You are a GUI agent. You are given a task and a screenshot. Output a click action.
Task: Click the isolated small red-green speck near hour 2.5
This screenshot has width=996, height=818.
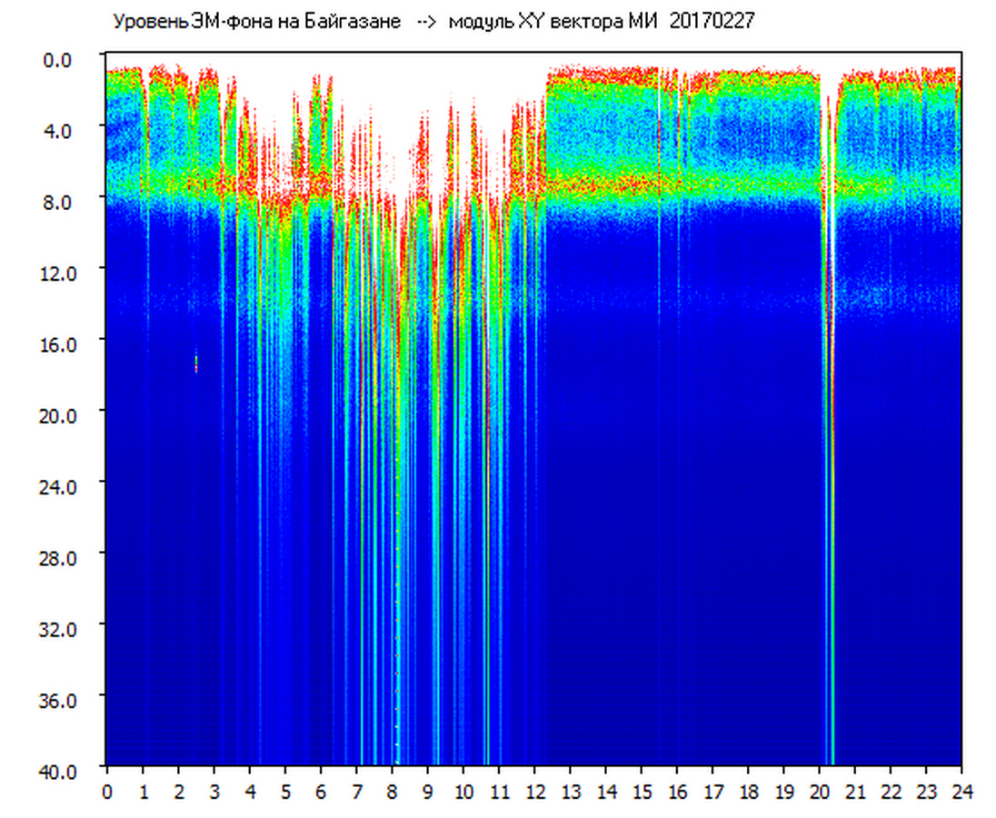tap(196, 363)
